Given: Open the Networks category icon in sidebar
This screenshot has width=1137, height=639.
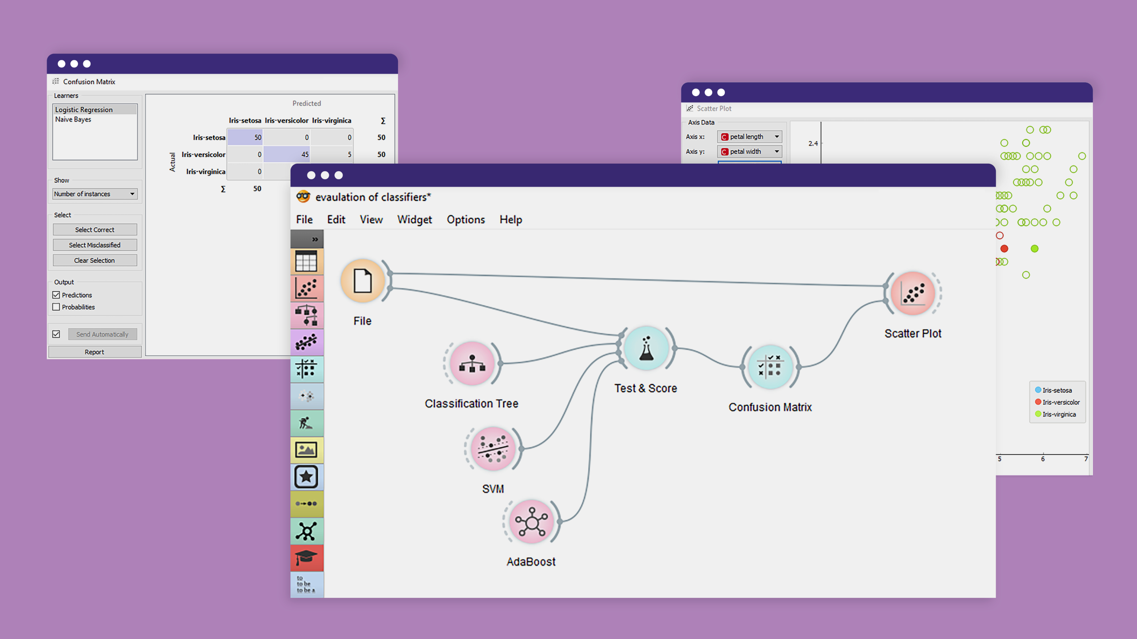Looking at the screenshot, I should pyautogui.click(x=306, y=531).
